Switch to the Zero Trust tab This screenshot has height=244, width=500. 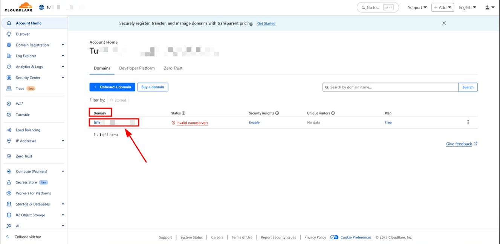tap(173, 68)
